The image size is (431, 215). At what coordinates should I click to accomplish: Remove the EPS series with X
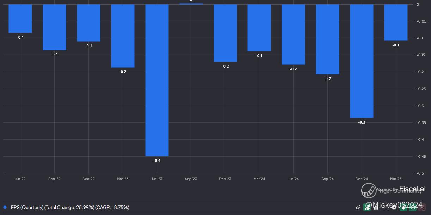pyautogui.click(x=422, y=207)
